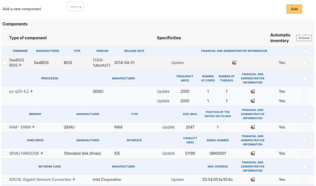The width and height of the screenshot is (316, 186).
Task: Open 82574L Gigabit Network Connection link
Action: coord(40,180)
